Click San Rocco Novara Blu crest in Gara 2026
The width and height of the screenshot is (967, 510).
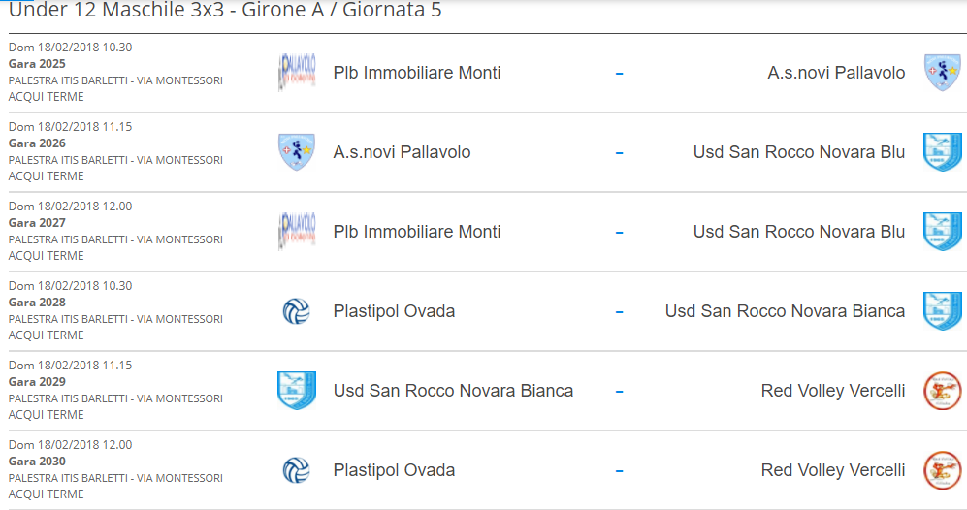[943, 151]
